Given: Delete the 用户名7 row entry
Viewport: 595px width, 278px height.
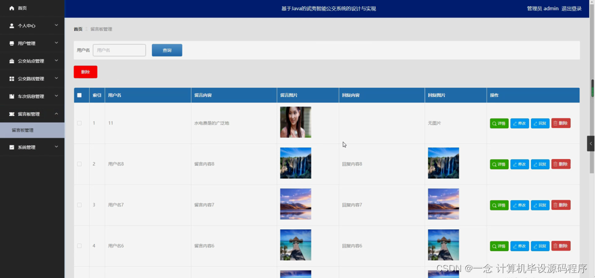Looking at the screenshot, I should point(561,205).
